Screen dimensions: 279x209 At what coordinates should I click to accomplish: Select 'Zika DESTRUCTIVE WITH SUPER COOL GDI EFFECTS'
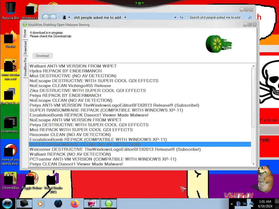(140, 90)
